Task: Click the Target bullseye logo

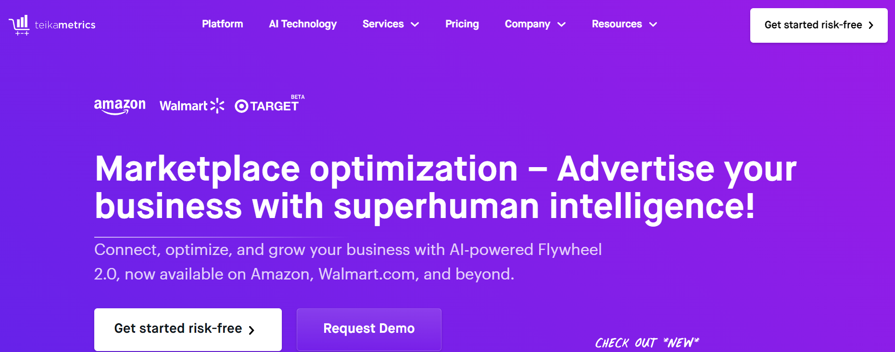Action: (241, 106)
